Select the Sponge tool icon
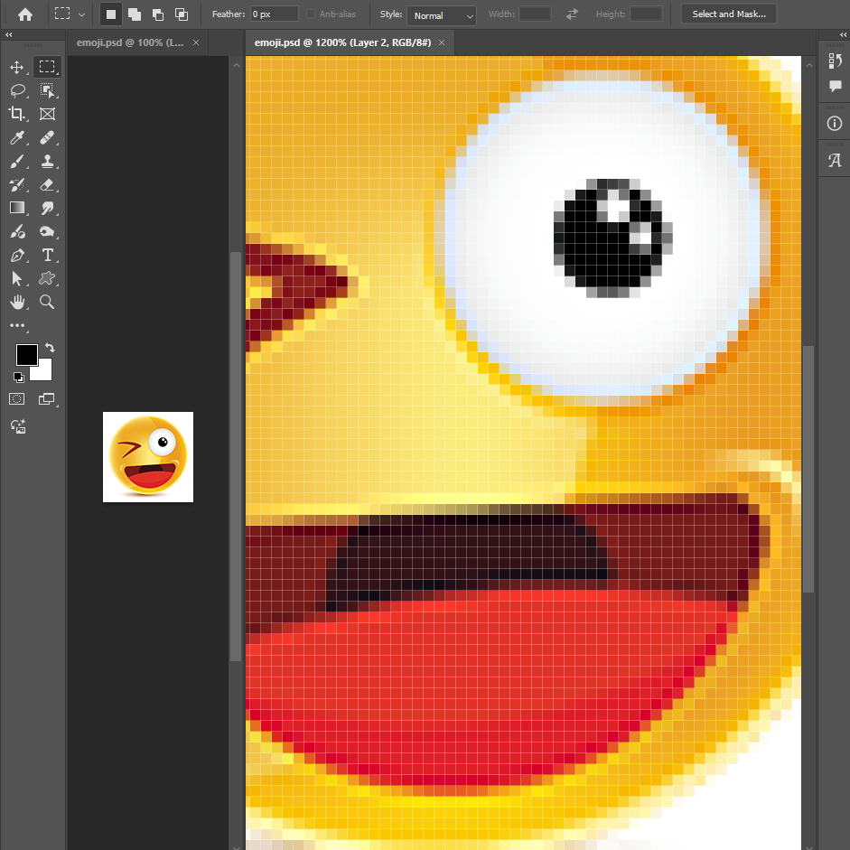Screen dimensions: 850x850 point(47,231)
